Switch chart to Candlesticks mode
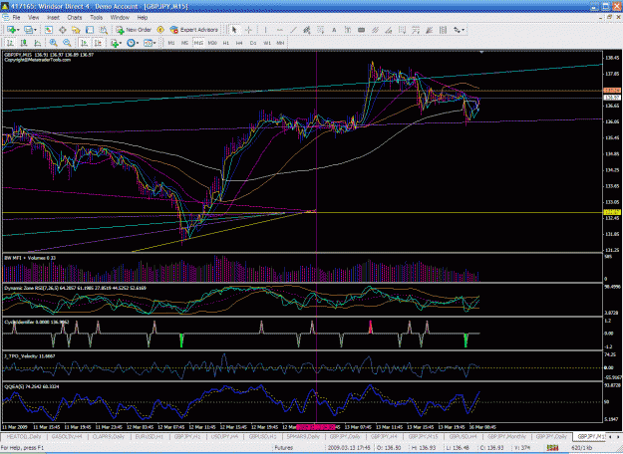This screenshot has width=623, height=454. 24,43
